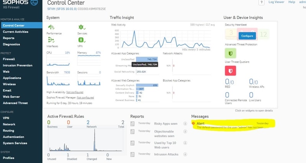The width and height of the screenshot is (306, 163).
Task: Open the Performance status icon
Action: (51, 27)
